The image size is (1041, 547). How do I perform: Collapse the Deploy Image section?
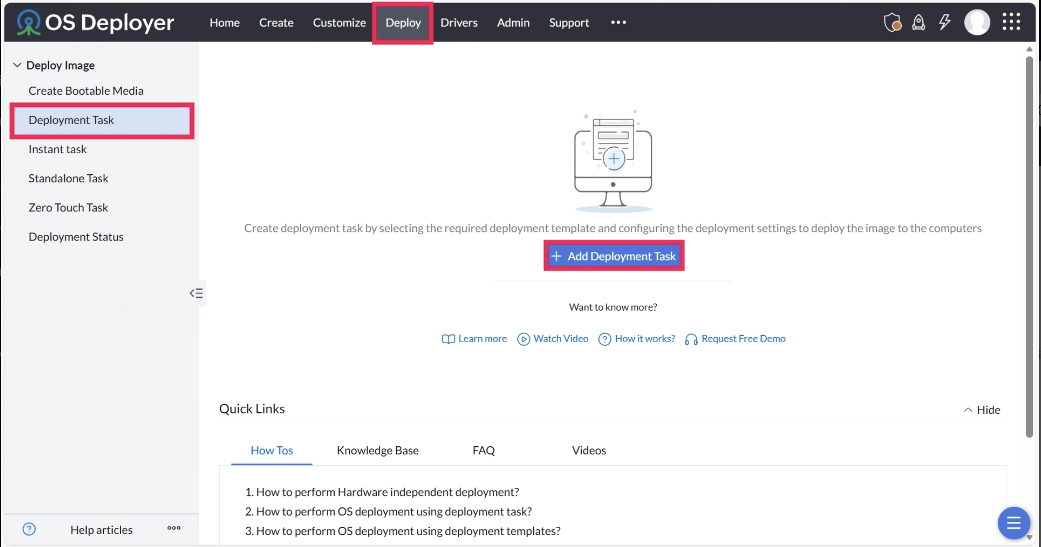pyautogui.click(x=17, y=65)
